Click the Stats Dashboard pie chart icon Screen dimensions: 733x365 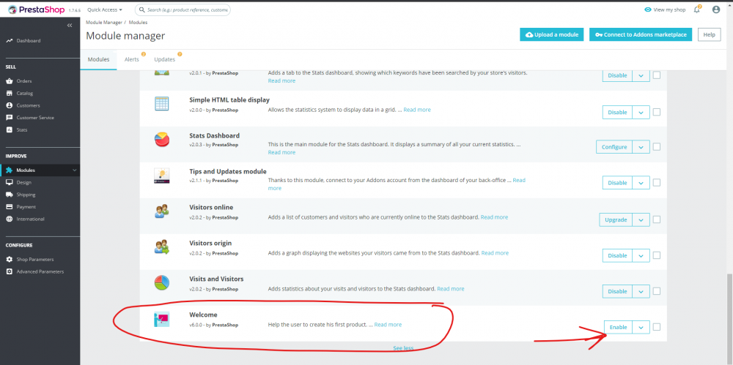tap(162, 140)
